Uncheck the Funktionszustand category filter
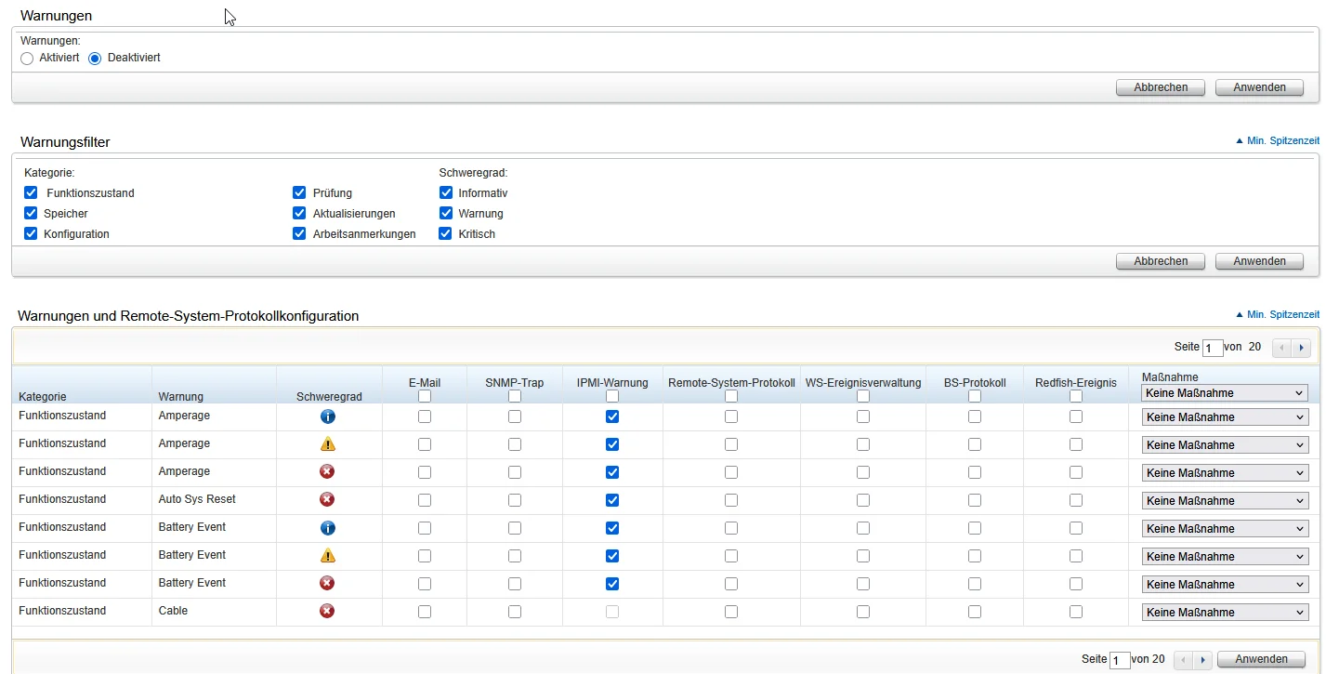Screen dimensions: 1326x674 [x=31, y=192]
